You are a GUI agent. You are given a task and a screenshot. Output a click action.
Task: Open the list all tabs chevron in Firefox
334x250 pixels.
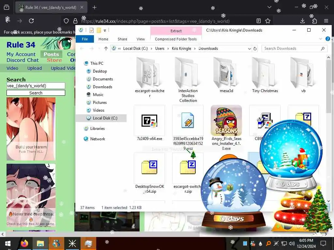click(269, 7)
